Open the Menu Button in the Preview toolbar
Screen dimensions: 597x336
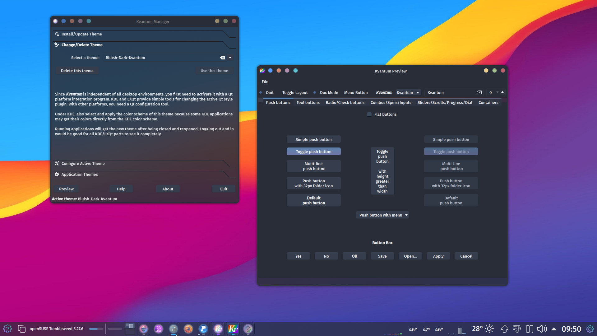[356, 92]
